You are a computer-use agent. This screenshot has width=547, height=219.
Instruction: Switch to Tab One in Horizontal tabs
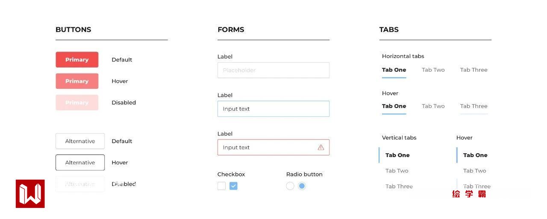(394, 70)
